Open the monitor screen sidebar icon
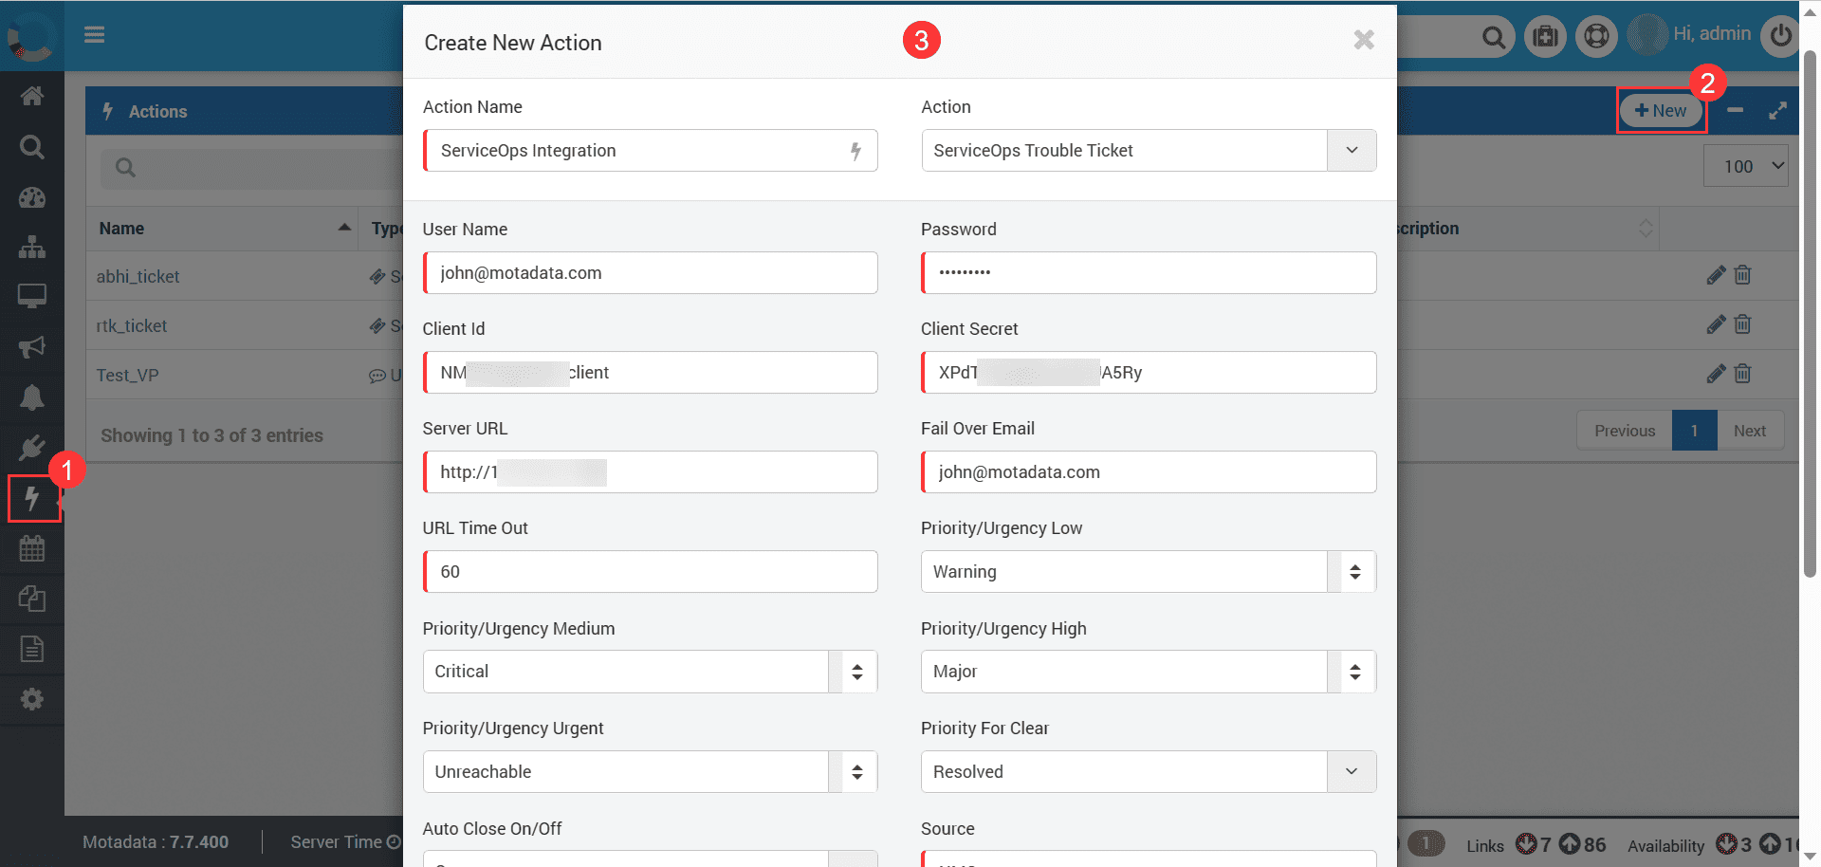1821x867 pixels. click(32, 296)
